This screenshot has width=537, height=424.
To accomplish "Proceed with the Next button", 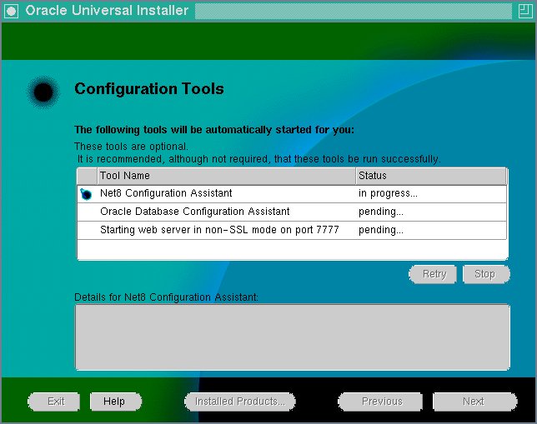I will click(474, 402).
